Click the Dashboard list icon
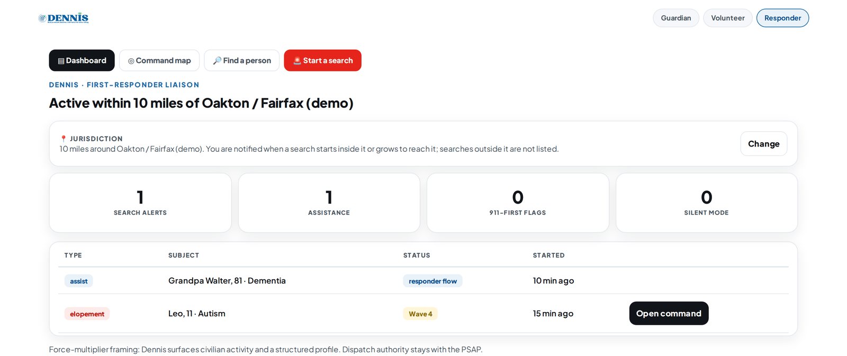The image size is (847, 356). click(x=61, y=61)
